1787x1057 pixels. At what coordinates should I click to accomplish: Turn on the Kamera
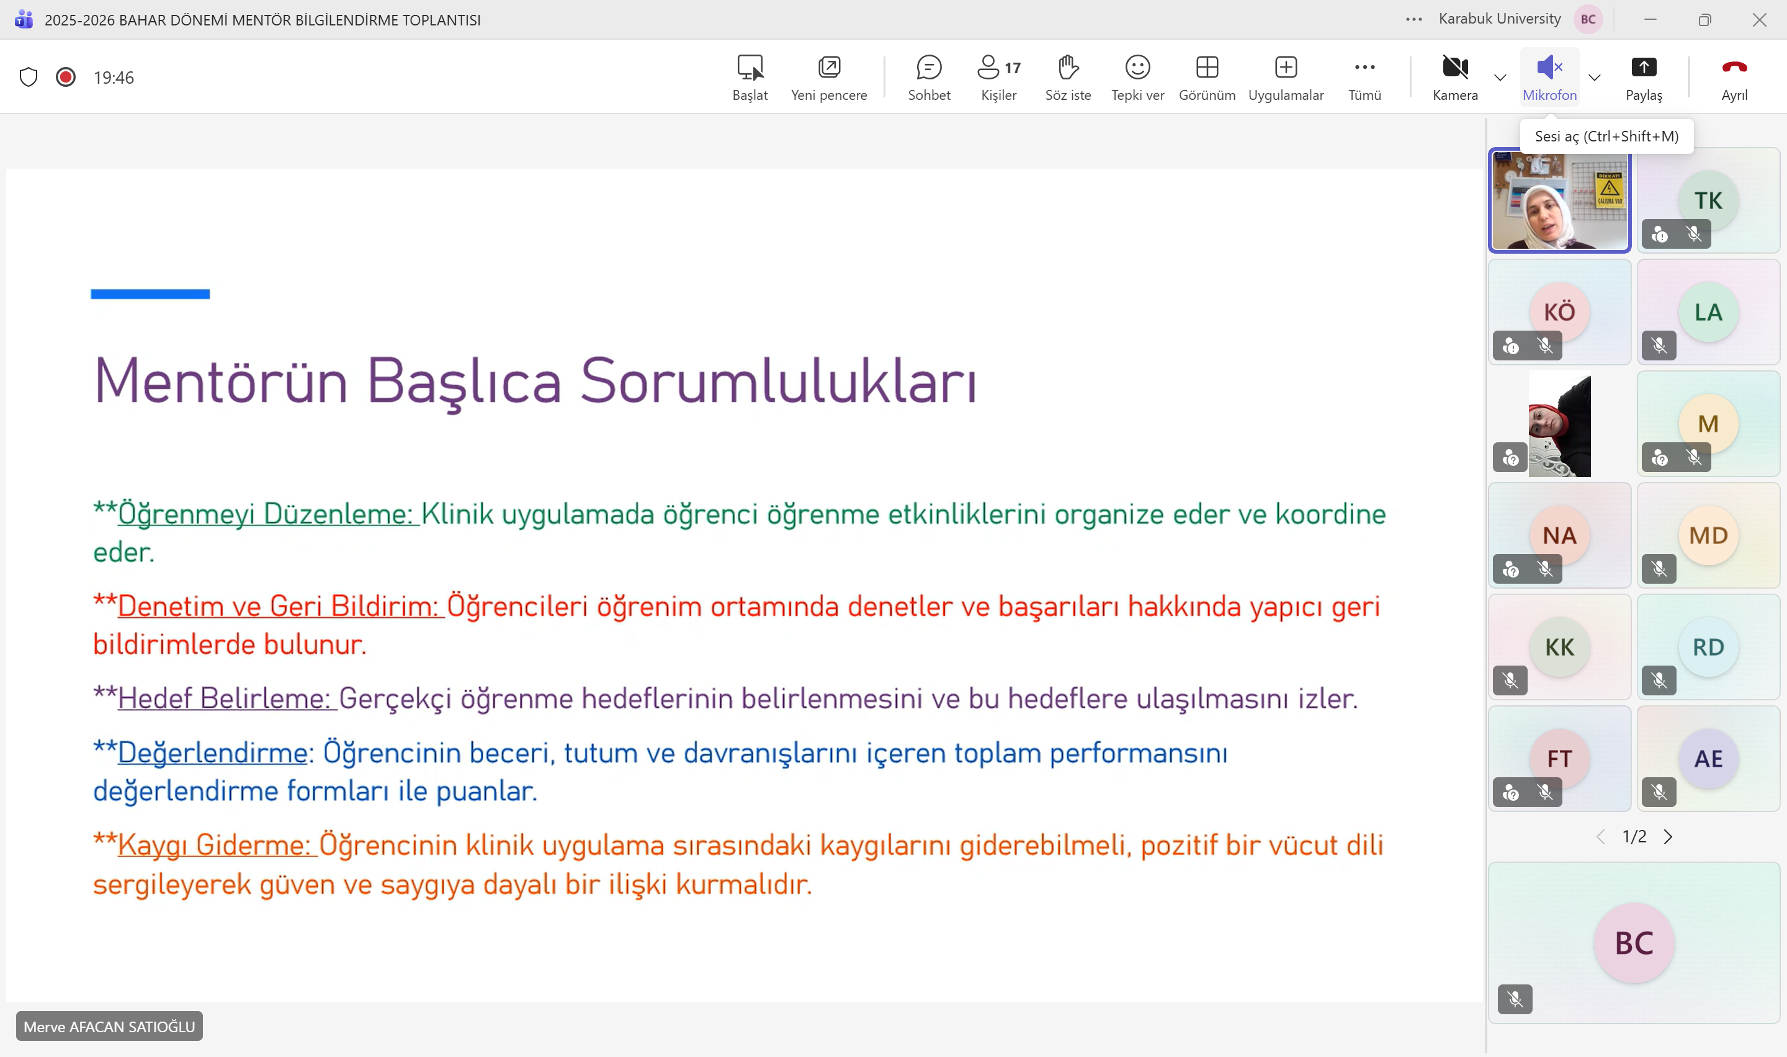(x=1455, y=77)
